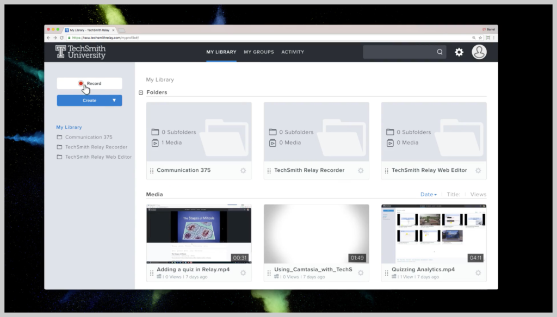
Task: Reload the page in browser
Action: 61,38
